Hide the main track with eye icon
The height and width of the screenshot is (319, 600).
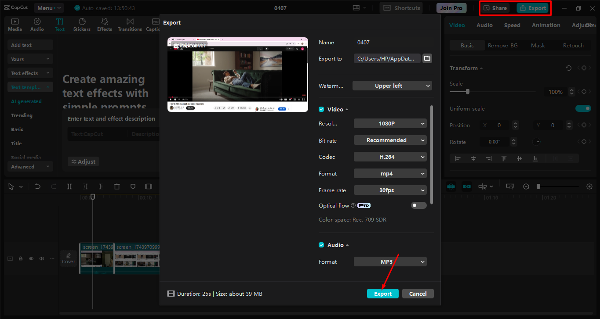coord(31,258)
